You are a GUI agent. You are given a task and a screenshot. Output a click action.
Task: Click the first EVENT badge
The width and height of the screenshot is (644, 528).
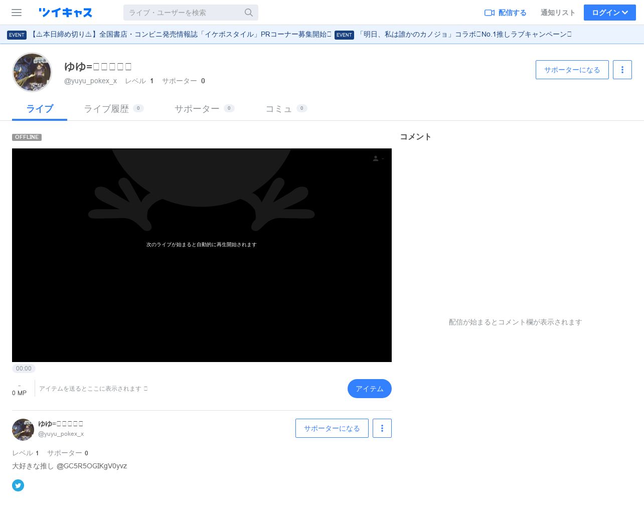[17, 35]
